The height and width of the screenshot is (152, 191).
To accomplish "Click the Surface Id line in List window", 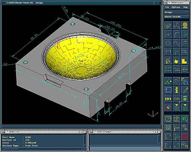I will tap(16, 140).
